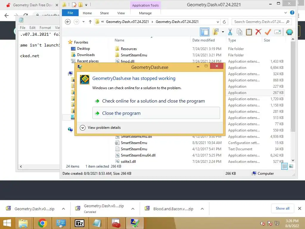This screenshot has height=229, width=305.
Task: Open the Share ribbon tab
Action: pyautogui.click(x=104, y=13)
